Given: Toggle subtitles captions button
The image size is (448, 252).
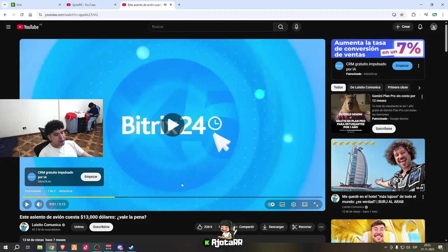Looking at the screenshot, I should 282,204.
